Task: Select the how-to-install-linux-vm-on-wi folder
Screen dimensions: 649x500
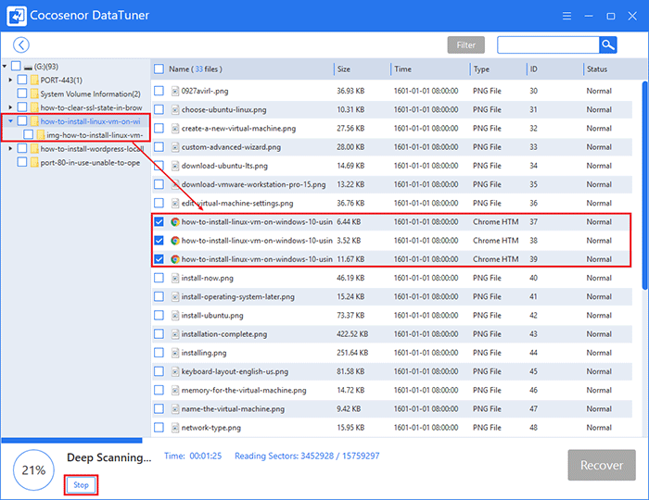Action: 90,121
